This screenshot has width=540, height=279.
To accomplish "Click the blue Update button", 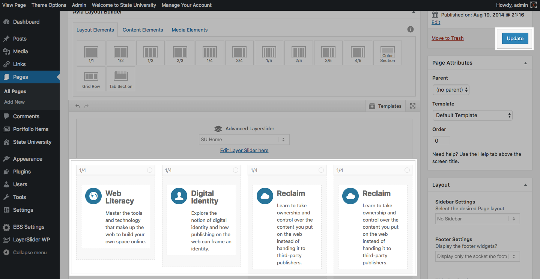I will (515, 38).
